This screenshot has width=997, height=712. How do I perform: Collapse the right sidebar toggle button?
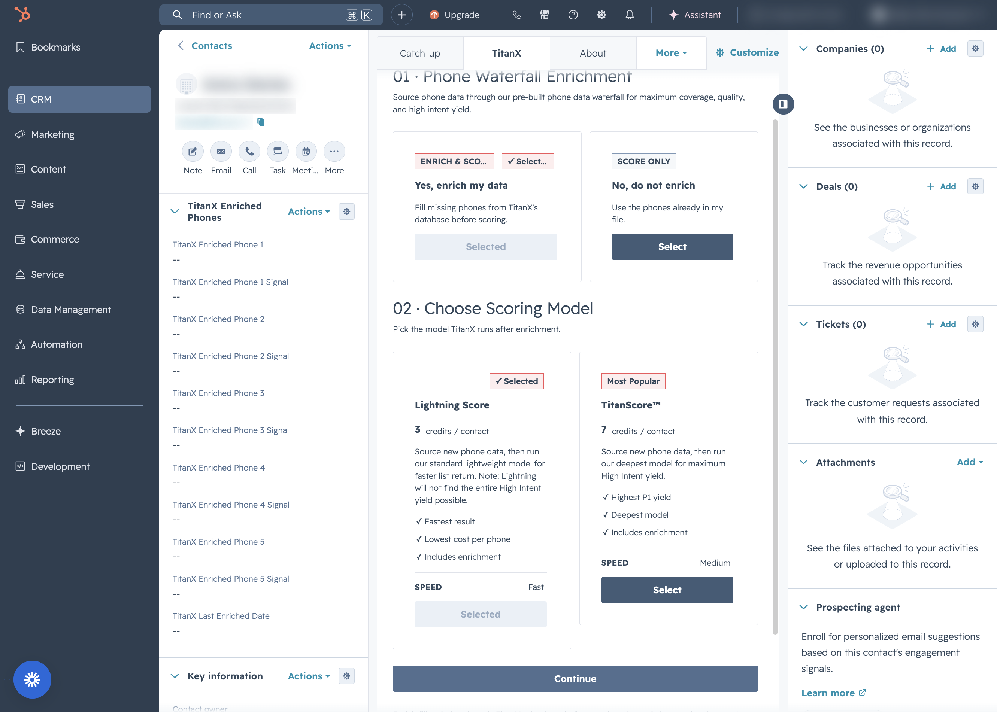pos(783,104)
